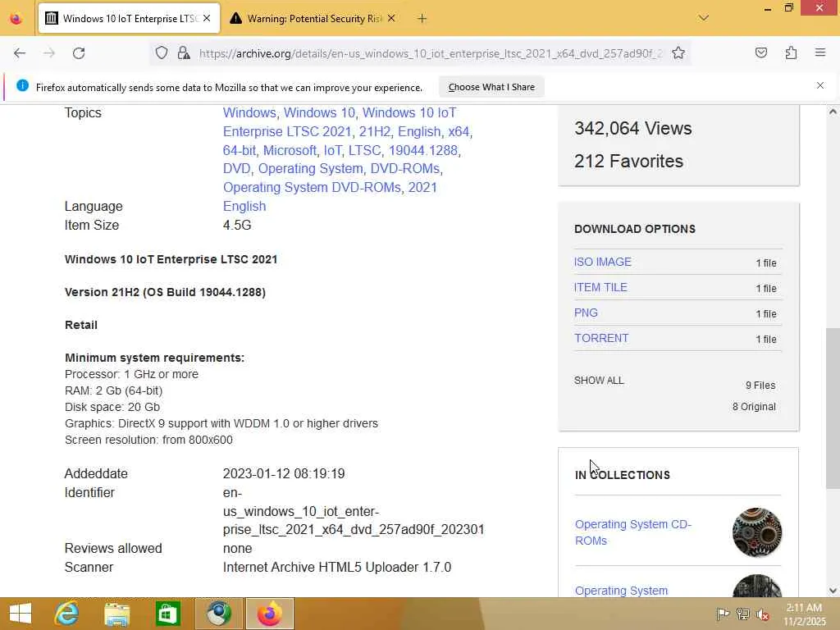
Task: Click the page vertical scrollbar thumb
Action: click(833, 409)
